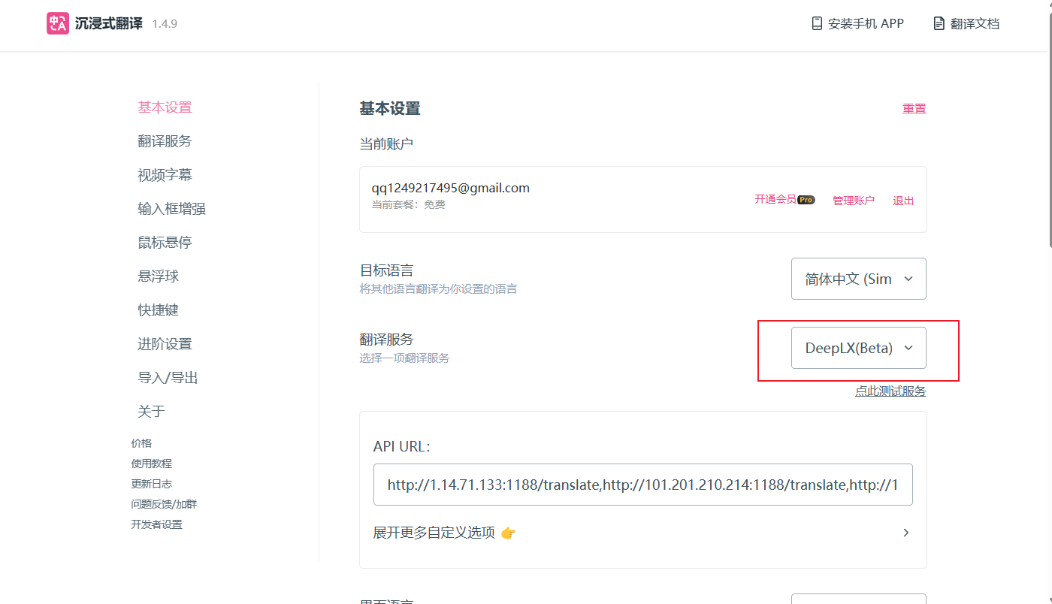Switch to the 进阶设置 sidebar section

(x=165, y=343)
